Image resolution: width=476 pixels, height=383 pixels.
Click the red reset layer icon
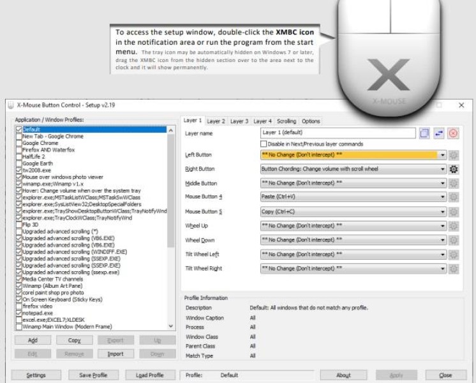click(453, 133)
